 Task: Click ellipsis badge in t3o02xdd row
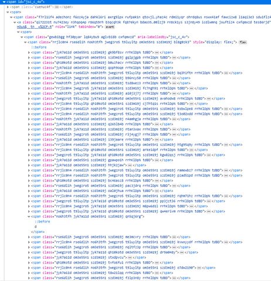point(226,114)
